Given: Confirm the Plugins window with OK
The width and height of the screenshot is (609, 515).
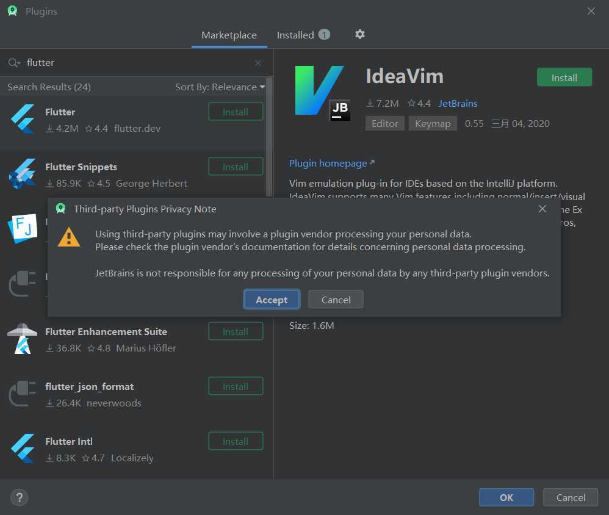Looking at the screenshot, I should click(506, 497).
